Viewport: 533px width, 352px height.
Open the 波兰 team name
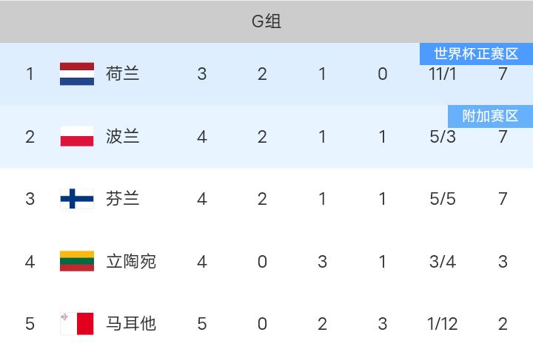coord(122,137)
